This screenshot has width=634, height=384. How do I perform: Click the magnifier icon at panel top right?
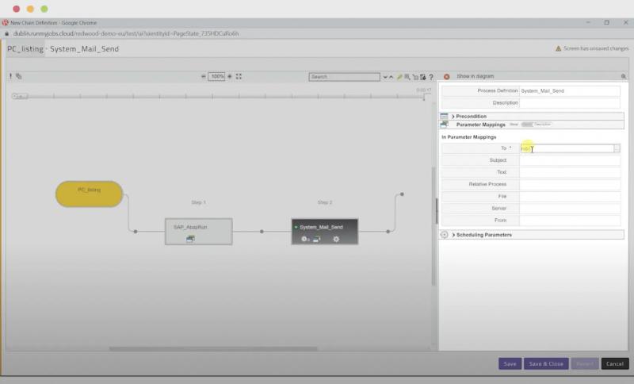click(x=624, y=76)
